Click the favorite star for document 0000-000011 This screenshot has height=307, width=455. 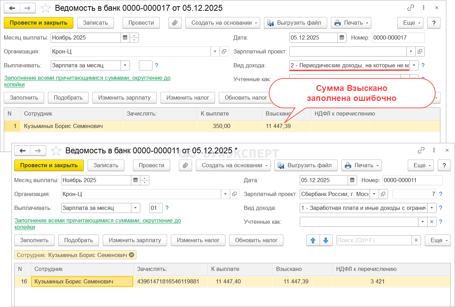point(56,151)
